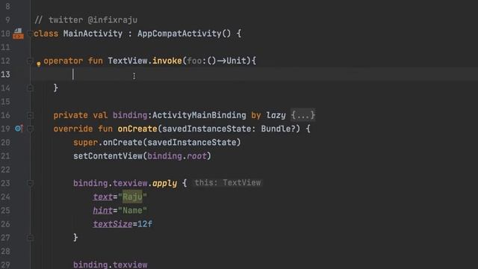
Task: Show the yellow intention bulb on line 12
Action: pos(39,64)
